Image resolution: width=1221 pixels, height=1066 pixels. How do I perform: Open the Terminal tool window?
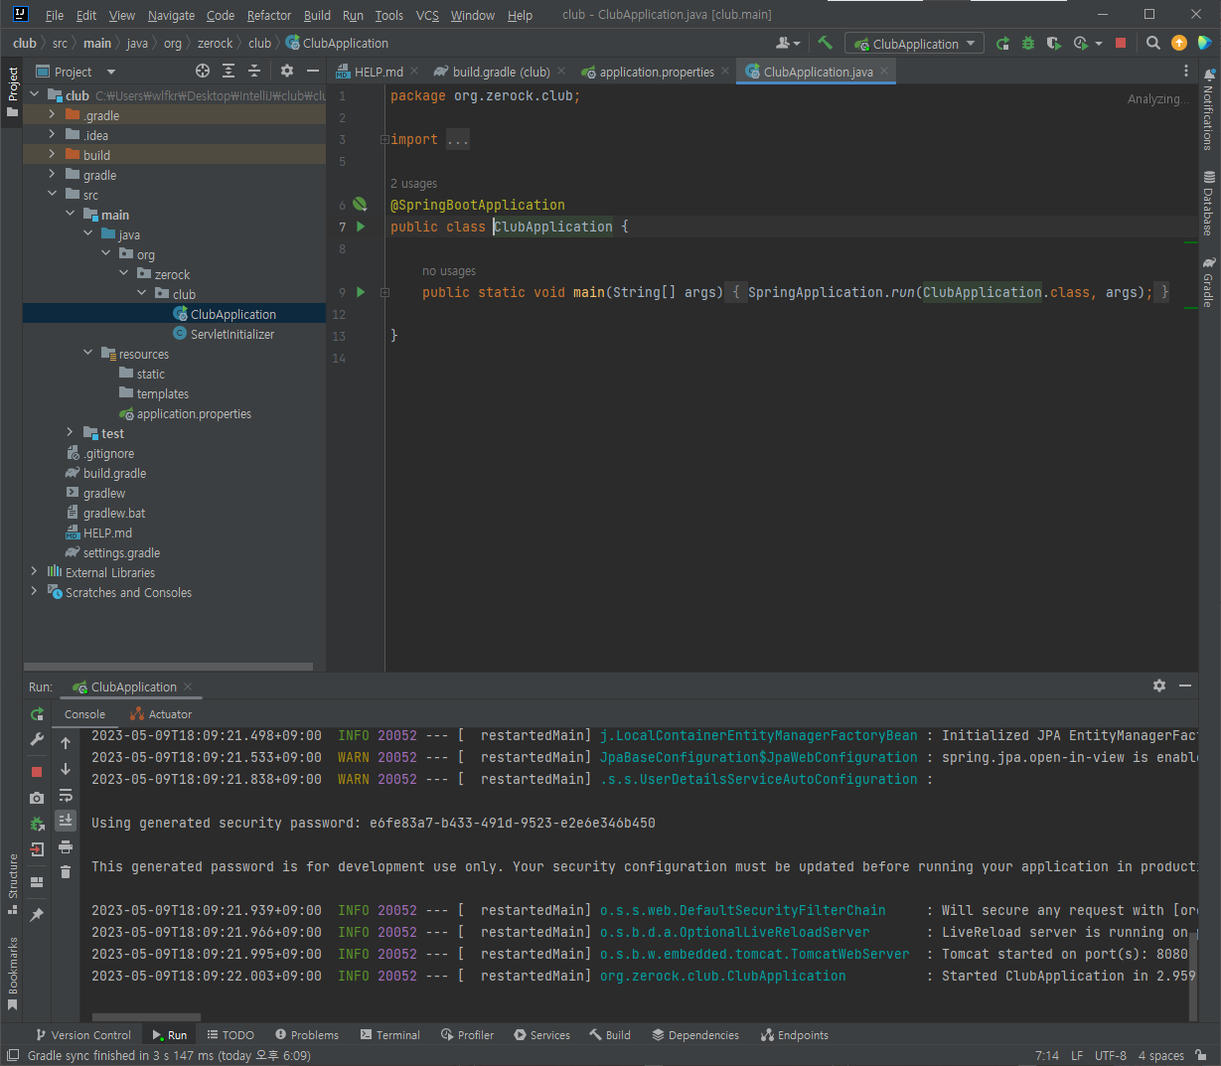click(390, 1035)
